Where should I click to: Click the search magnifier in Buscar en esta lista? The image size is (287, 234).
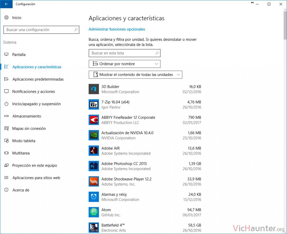pos(157,53)
